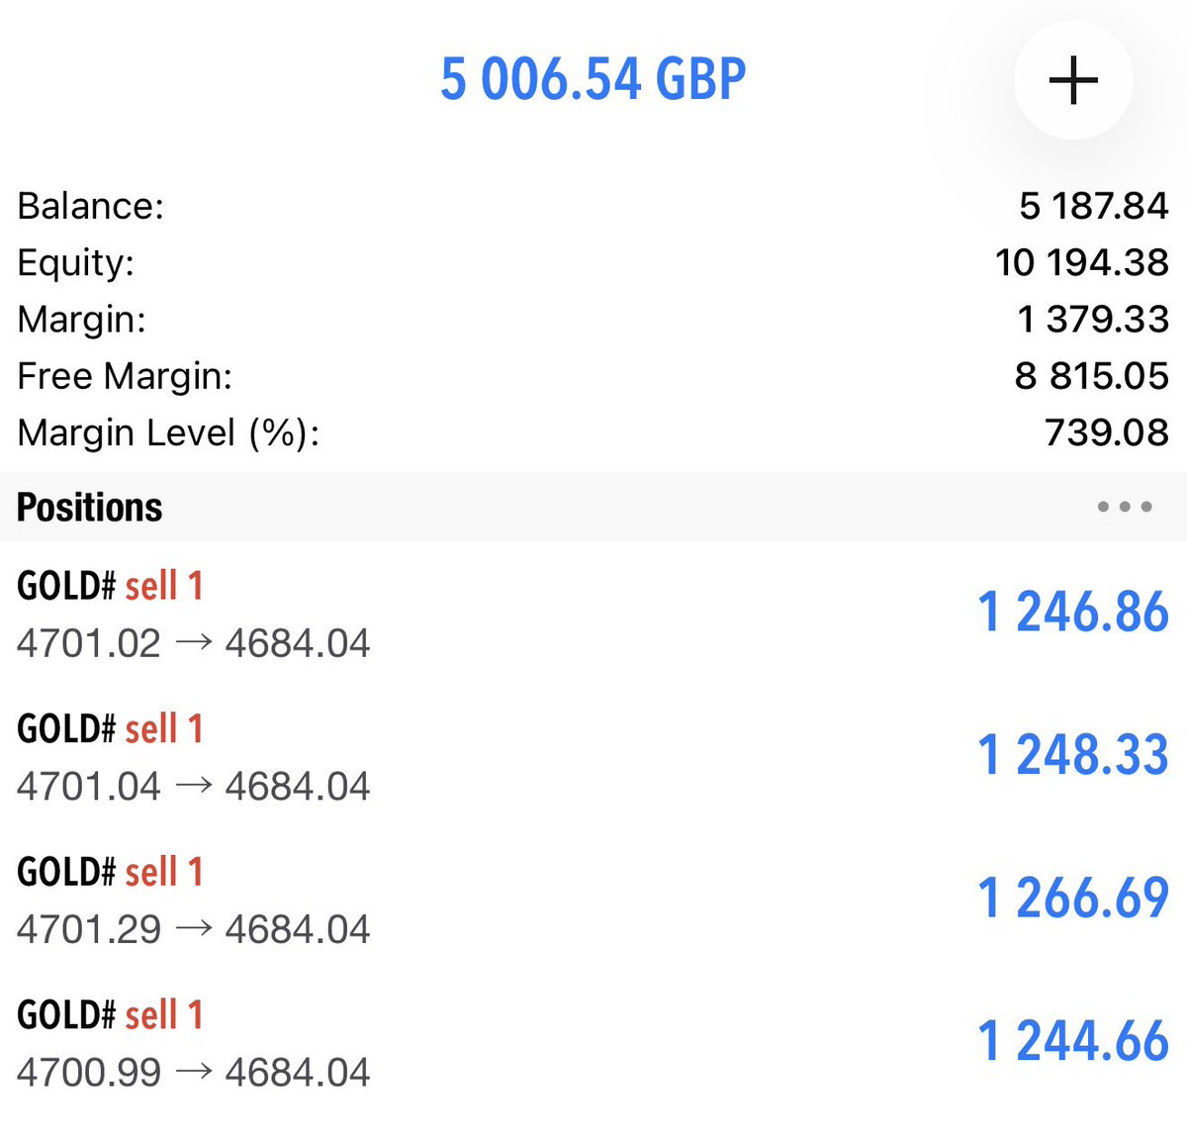The width and height of the screenshot is (1187, 1141).
Task: Open GOLD# sell position opened at 4700.99
Action: tap(593, 1043)
